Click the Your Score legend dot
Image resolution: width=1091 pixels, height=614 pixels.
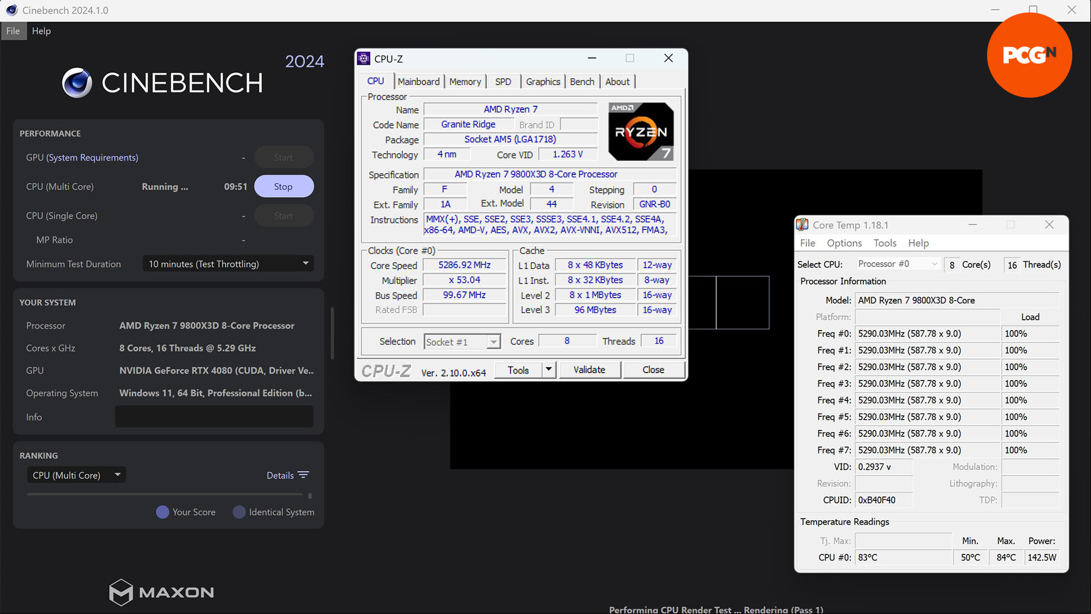pos(162,512)
